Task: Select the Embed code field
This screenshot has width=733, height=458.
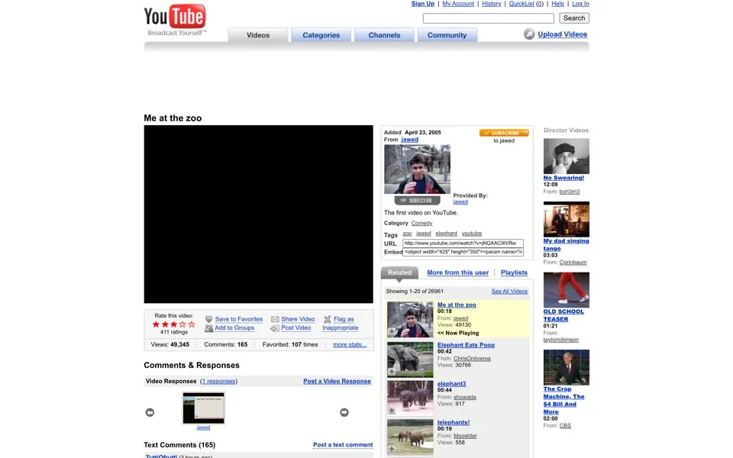Action: pyautogui.click(x=463, y=252)
